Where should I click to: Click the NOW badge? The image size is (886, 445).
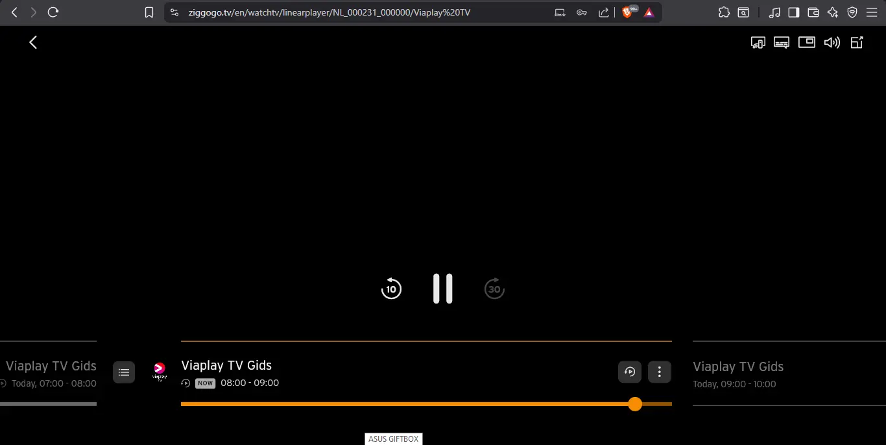pos(205,383)
